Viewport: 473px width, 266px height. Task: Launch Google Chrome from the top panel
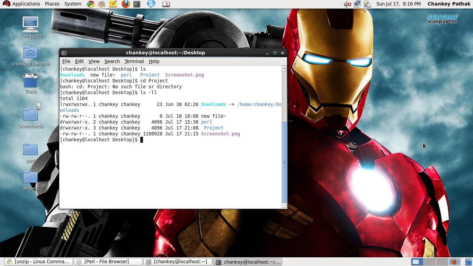tap(91, 4)
